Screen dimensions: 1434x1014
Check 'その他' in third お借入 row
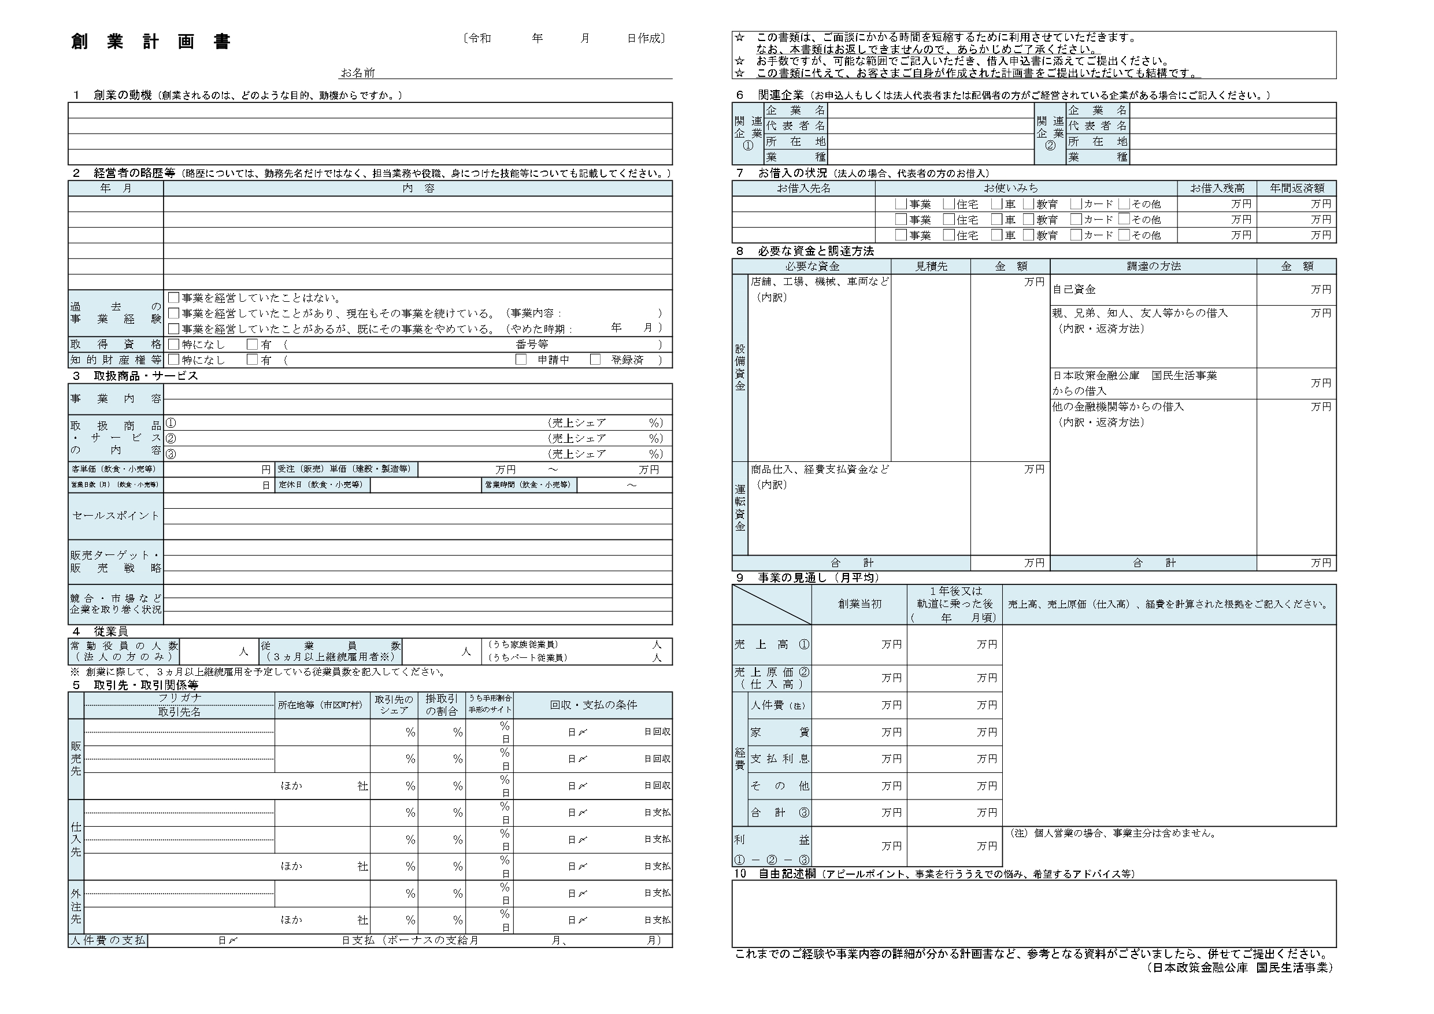tap(1124, 235)
